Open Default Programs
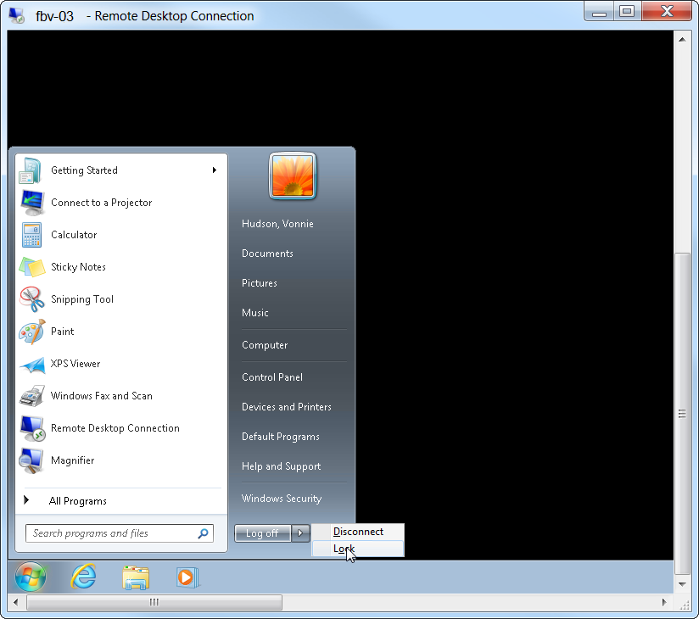The height and width of the screenshot is (619, 699). 281,437
